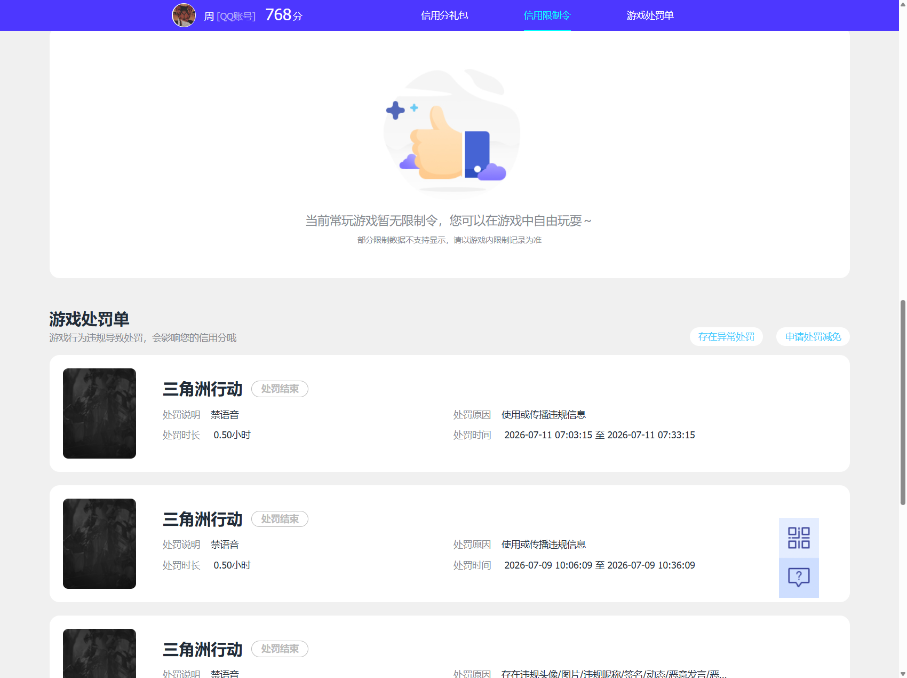Click 处罚结束 badge on the 07-09 record

pyautogui.click(x=280, y=519)
